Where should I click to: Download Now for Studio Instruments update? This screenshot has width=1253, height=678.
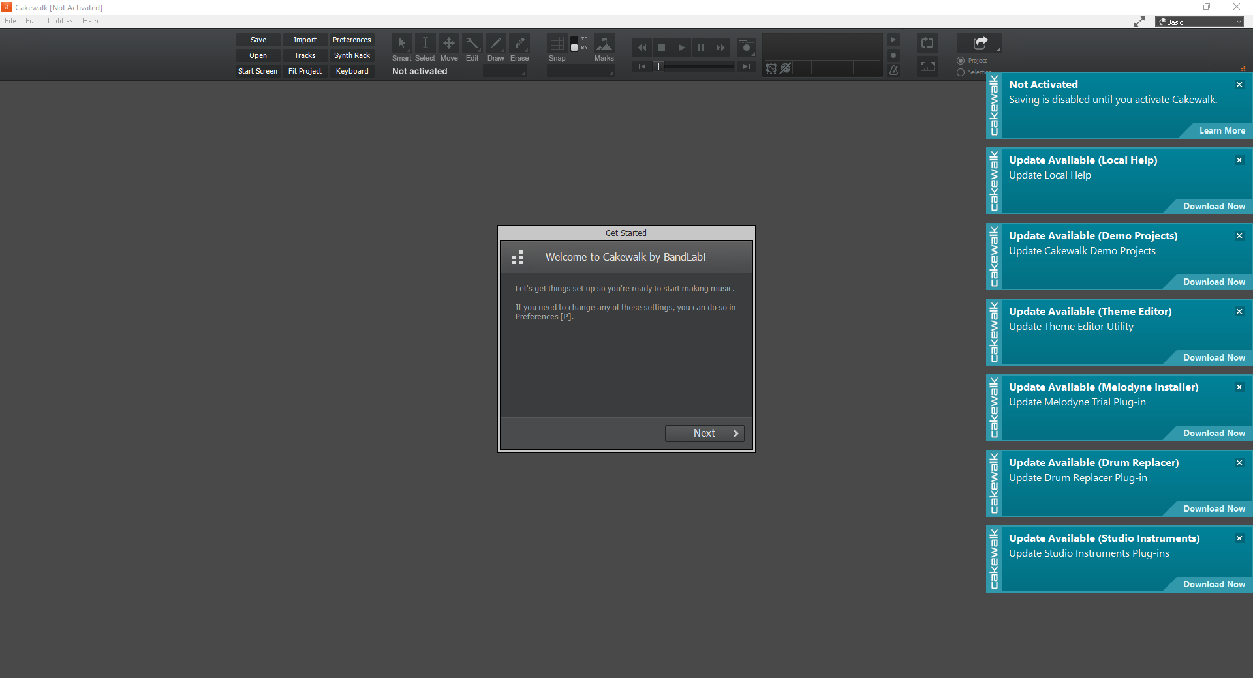(x=1214, y=585)
